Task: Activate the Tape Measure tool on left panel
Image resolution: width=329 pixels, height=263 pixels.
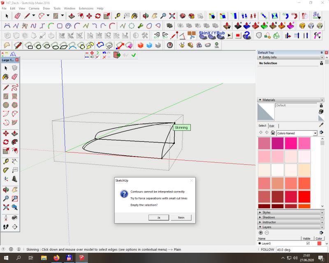Action: pos(6,161)
